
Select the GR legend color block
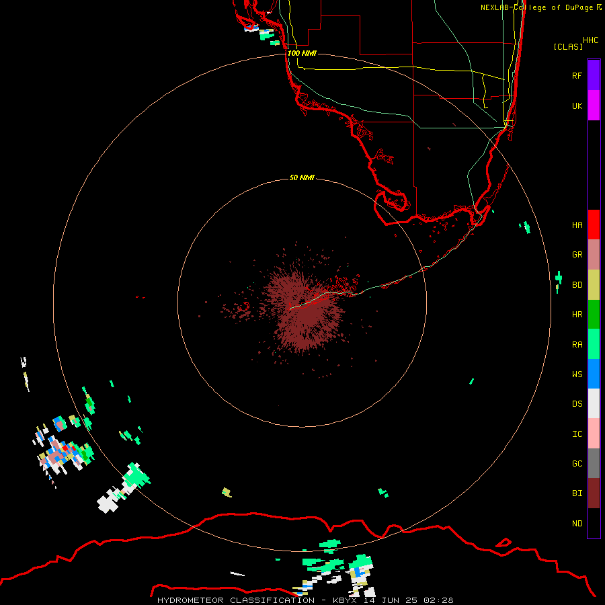(x=594, y=254)
